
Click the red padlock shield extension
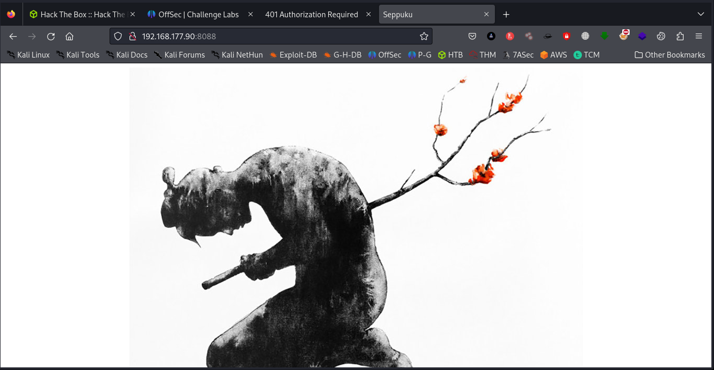click(x=566, y=36)
